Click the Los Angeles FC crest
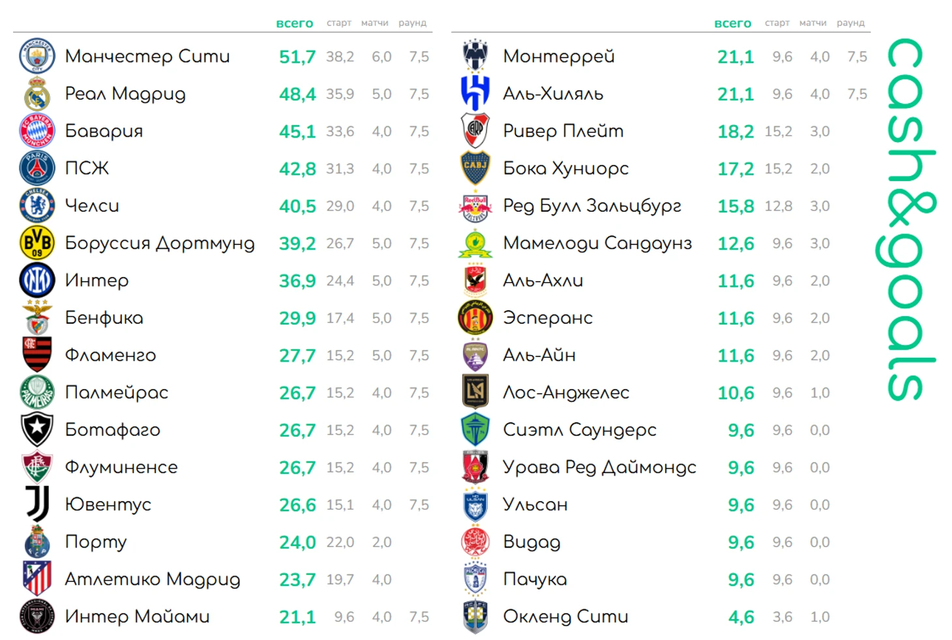 click(x=475, y=392)
